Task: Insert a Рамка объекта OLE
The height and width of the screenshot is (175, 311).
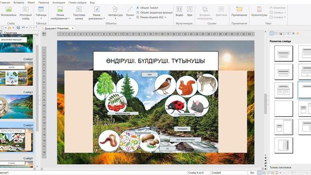Action: click(151, 17)
